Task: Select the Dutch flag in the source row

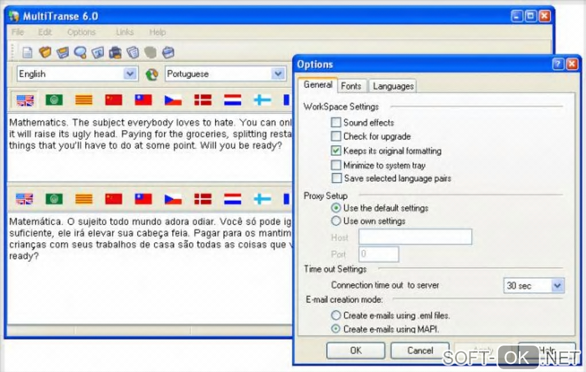Action: 233,100
